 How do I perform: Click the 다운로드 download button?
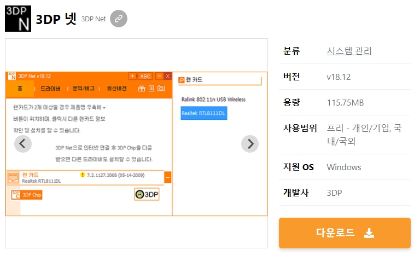click(345, 233)
